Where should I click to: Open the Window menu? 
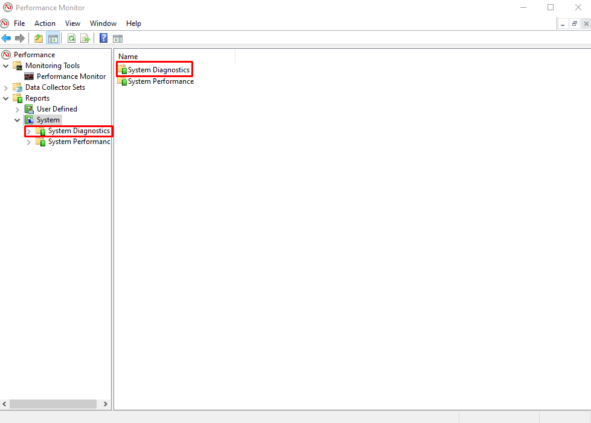point(103,23)
